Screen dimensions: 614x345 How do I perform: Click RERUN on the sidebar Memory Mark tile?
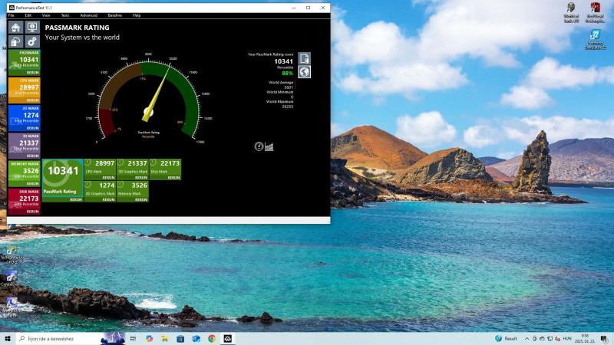tap(32, 184)
